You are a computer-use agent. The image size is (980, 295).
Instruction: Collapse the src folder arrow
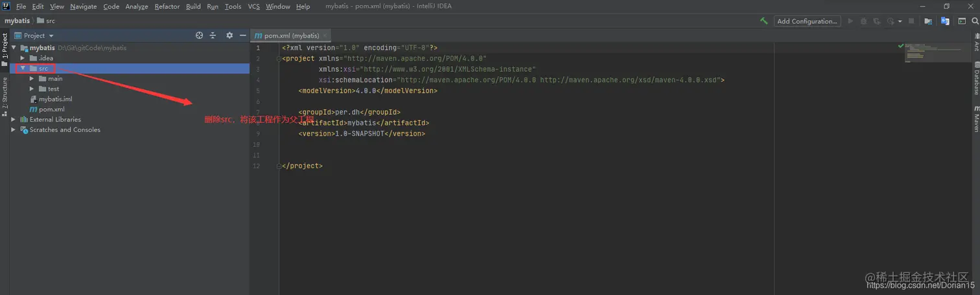tap(23, 68)
